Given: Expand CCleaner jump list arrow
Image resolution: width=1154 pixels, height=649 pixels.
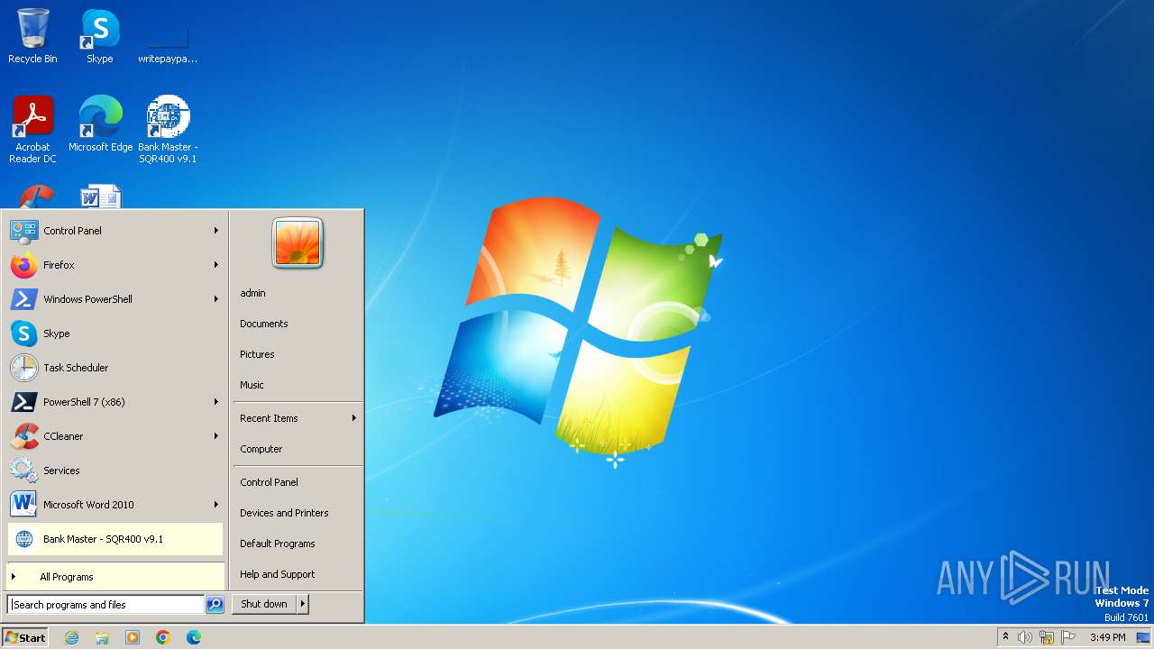Looking at the screenshot, I should (x=216, y=436).
